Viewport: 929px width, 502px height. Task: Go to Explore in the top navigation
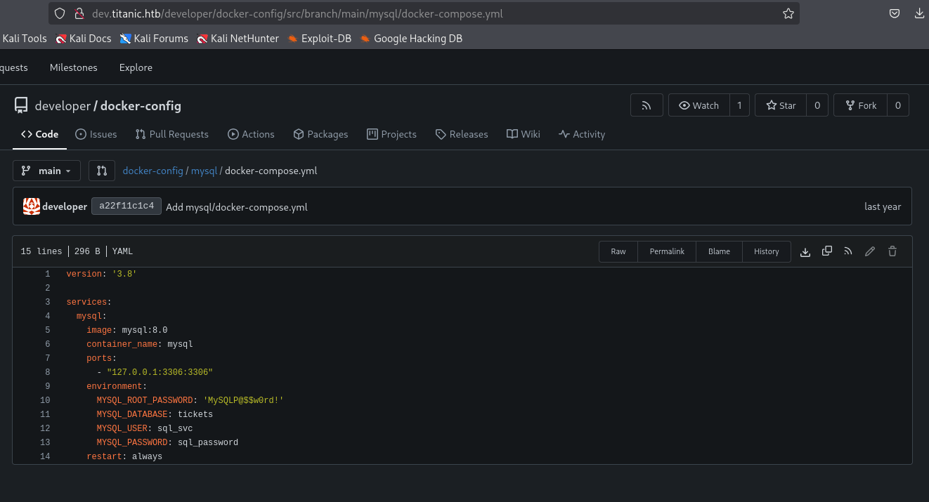point(136,67)
